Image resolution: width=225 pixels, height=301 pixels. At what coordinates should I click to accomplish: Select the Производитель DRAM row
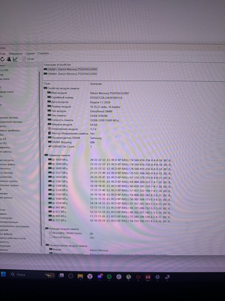pyautogui.click(x=75, y=138)
